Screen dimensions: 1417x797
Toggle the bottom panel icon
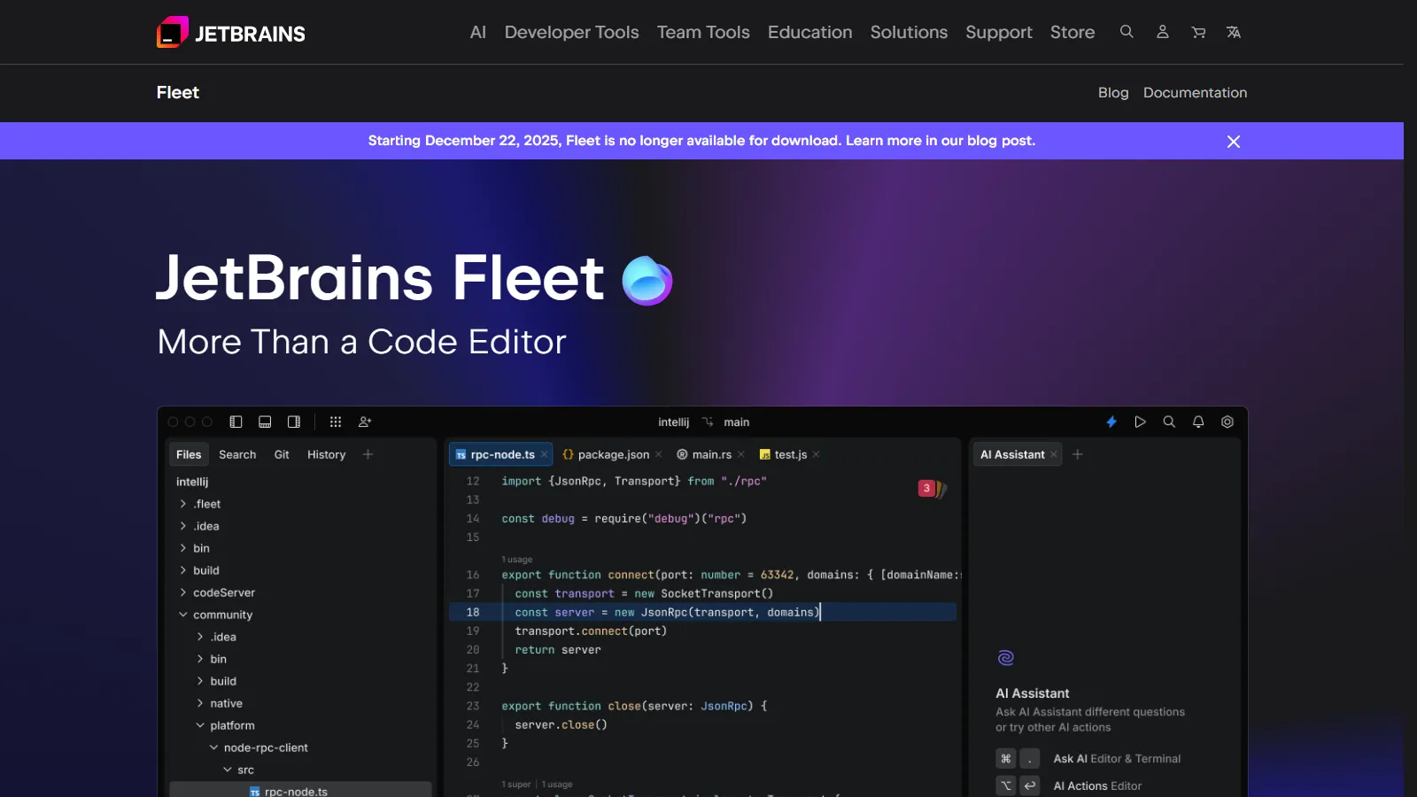tap(265, 422)
